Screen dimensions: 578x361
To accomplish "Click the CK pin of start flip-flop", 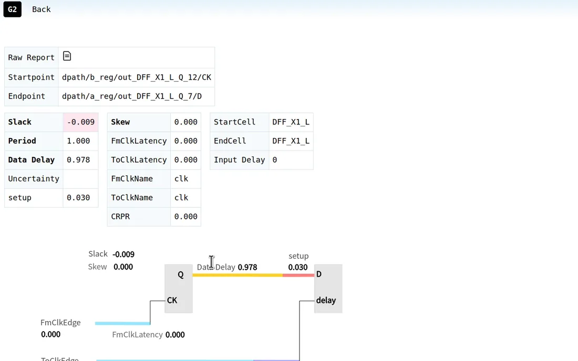I will coord(172,300).
